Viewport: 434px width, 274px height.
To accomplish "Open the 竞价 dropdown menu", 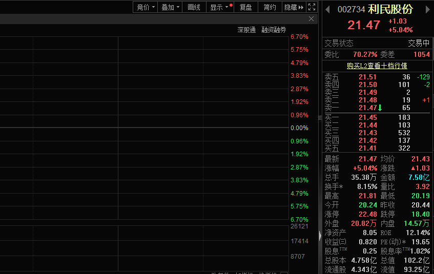I will (146, 7).
